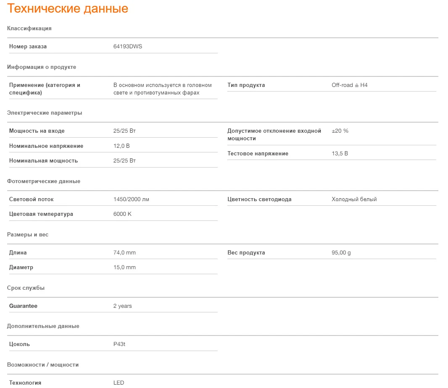Click the 'Информация о продукте' section header
This screenshot has height=388, width=448.
[x=42, y=67]
